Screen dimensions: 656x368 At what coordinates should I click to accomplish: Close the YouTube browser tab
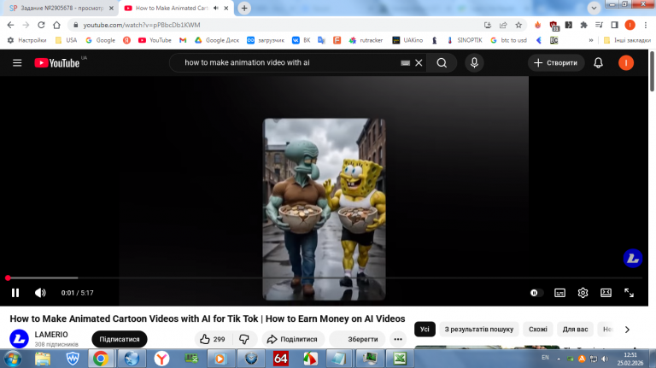pos(226,8)
